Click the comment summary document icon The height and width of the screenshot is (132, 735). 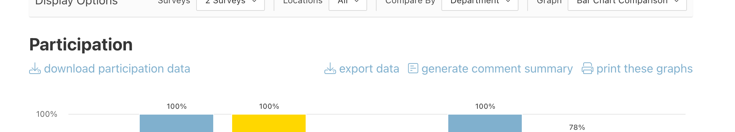tap(413, 68)
